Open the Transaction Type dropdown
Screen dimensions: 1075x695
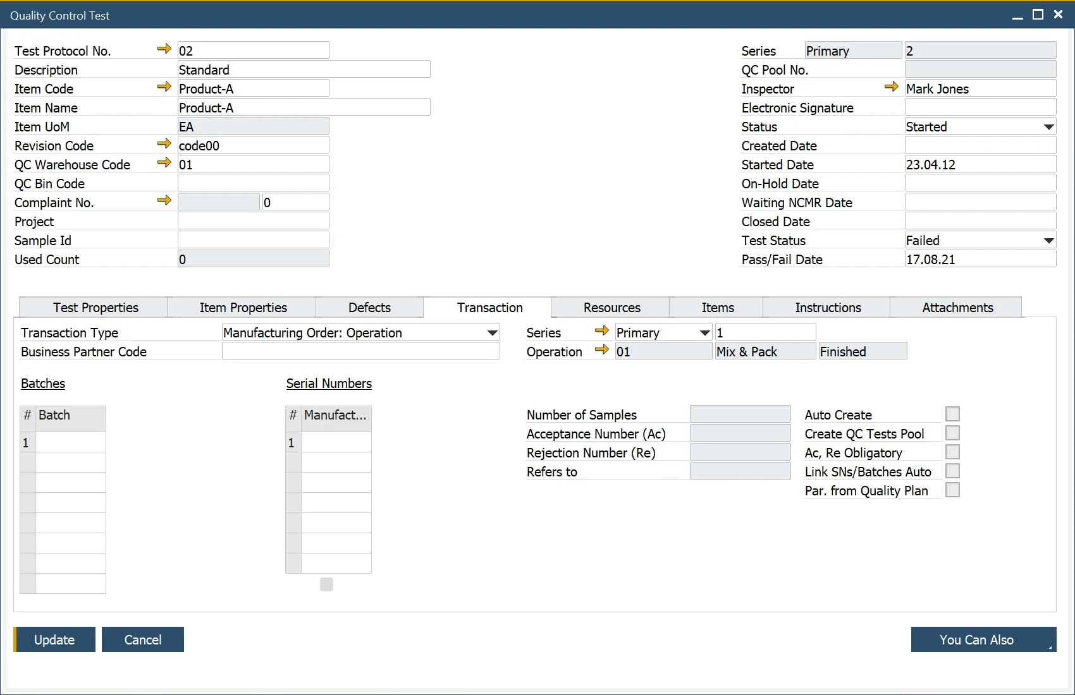(x=491, y=332)
